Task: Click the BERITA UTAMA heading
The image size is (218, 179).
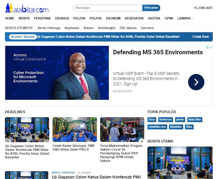Action: 160,141
